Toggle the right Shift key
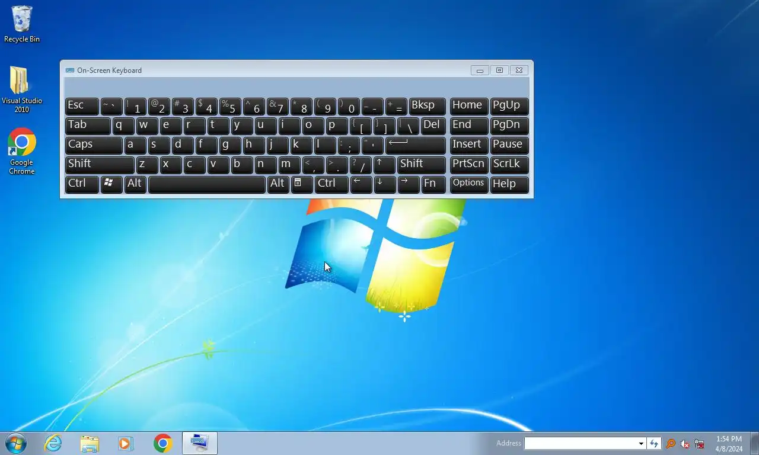The image size is (759, 455). 422,164
